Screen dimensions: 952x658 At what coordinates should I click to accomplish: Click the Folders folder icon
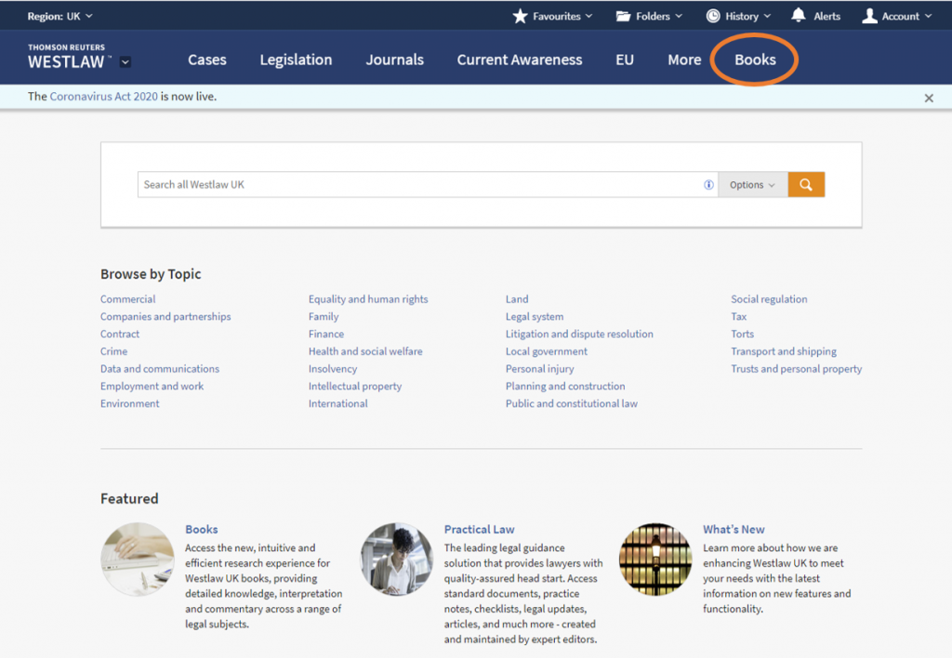(625, 16)
